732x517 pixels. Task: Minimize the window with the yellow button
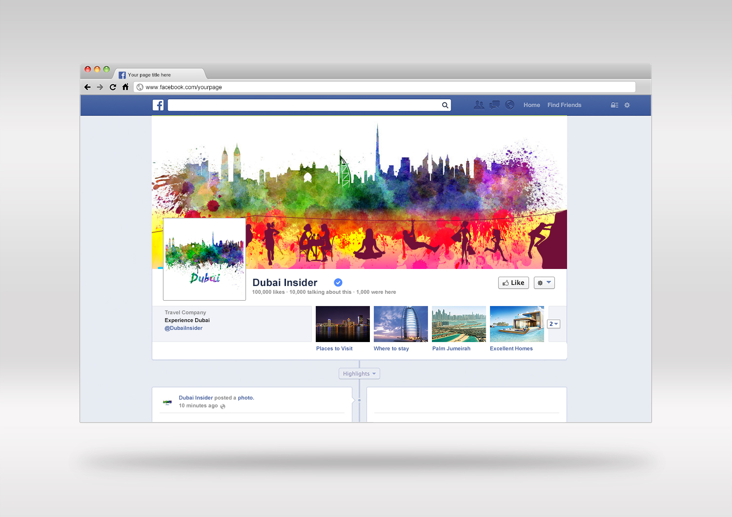[x=97, y=69]
